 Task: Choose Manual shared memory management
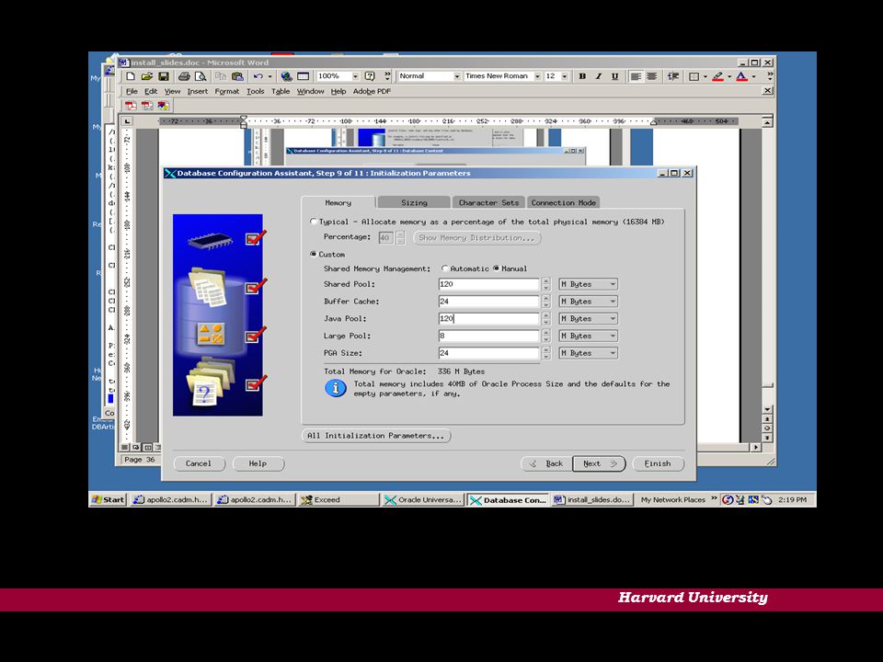(x=496, y=268)
